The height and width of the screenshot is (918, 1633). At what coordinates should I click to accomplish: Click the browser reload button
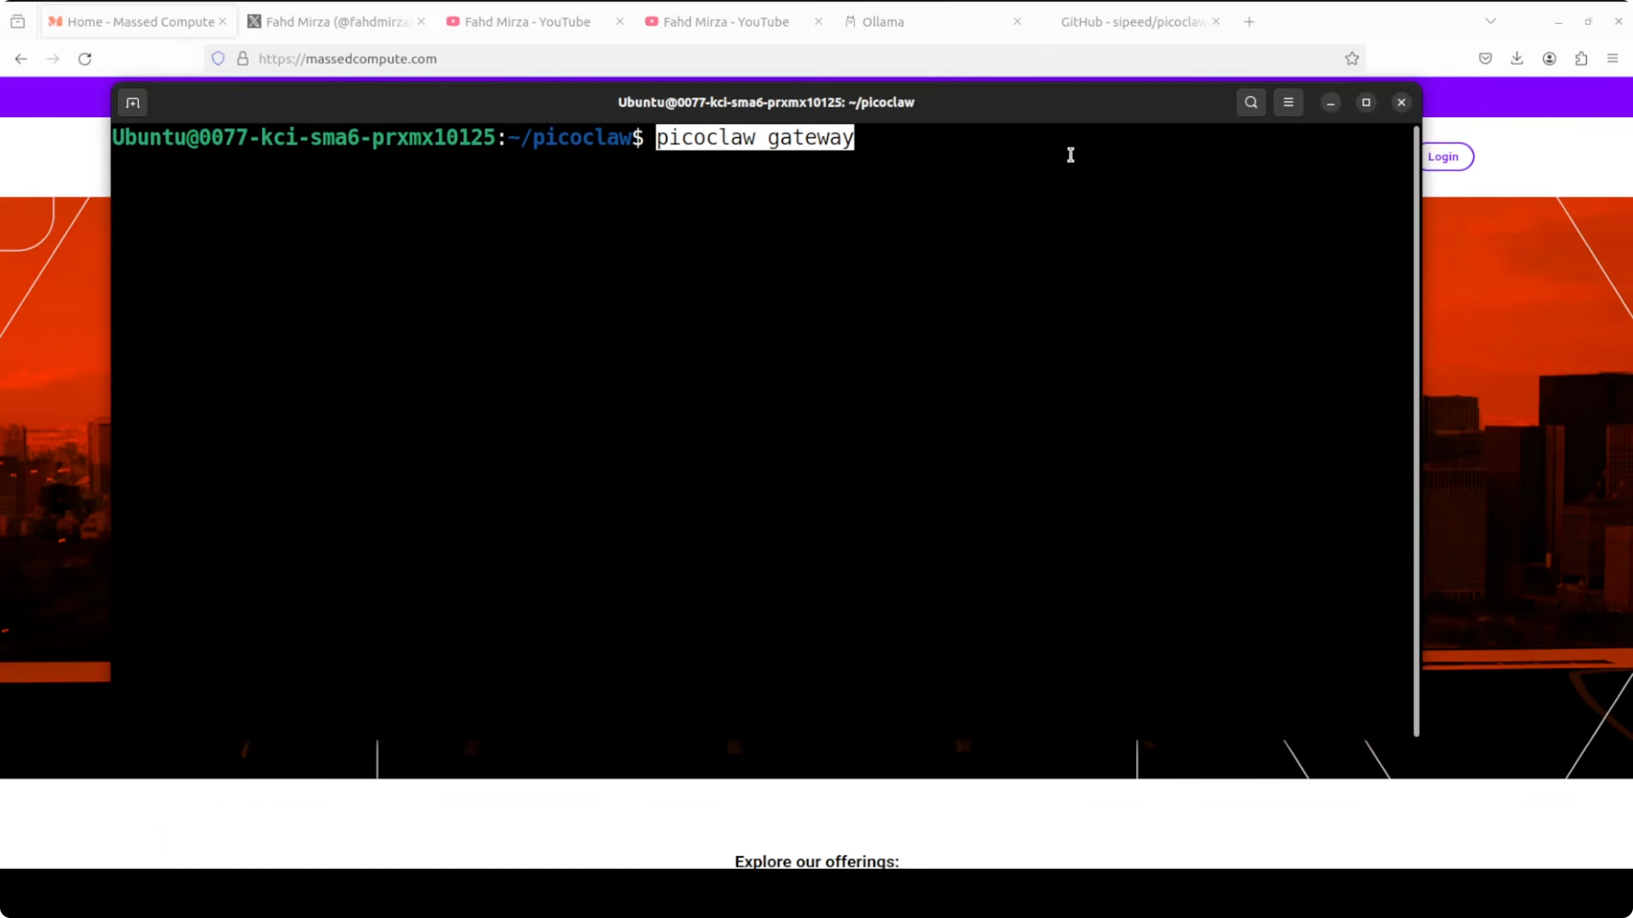tap(85, 59)
